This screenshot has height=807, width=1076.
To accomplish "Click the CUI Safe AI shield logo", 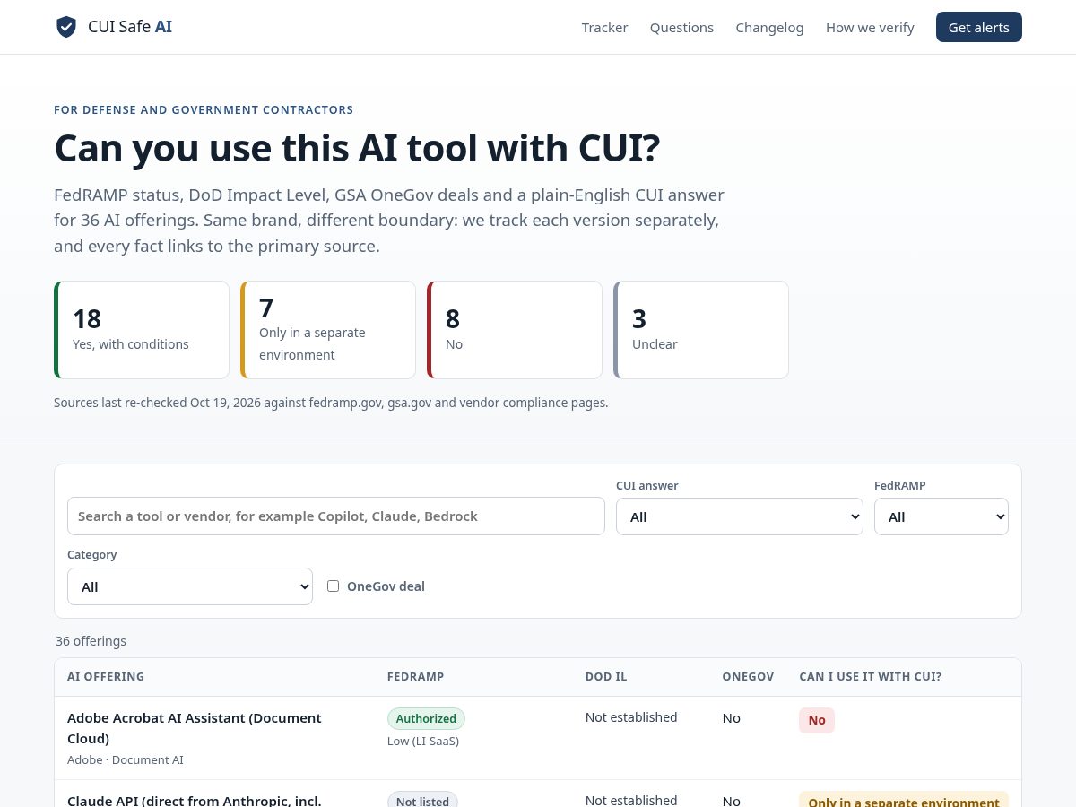I will click(x=66, y=27).
